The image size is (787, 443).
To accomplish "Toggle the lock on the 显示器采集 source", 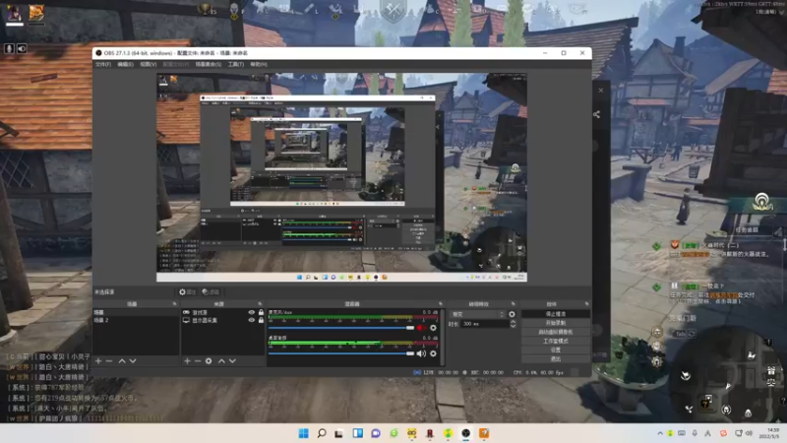I will pos(261,320).
